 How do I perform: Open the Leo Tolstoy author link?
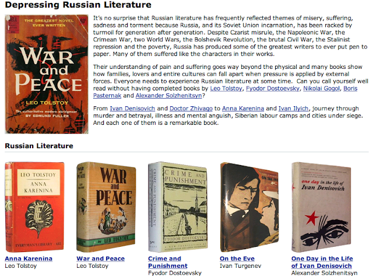(226, 88)
